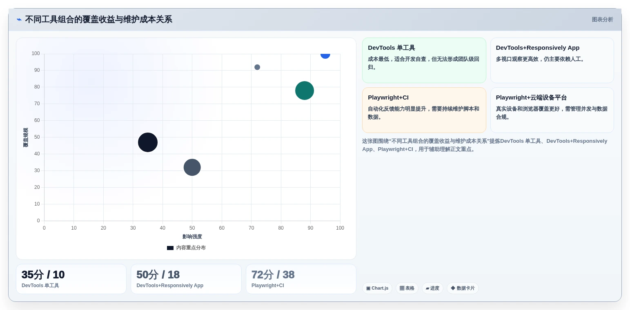Select the Chart.js tag chip
Viewport: 630px width, 310px height.
(x=377, y=288)
